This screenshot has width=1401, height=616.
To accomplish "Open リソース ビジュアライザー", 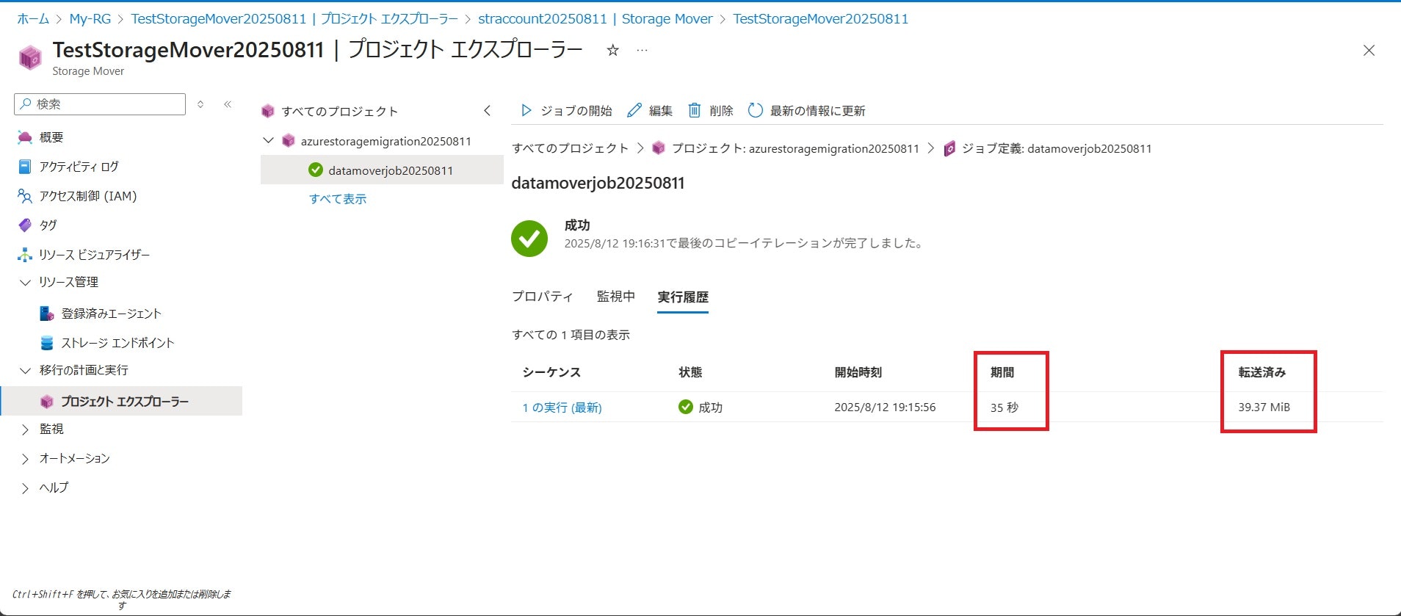I will (94, 255).
